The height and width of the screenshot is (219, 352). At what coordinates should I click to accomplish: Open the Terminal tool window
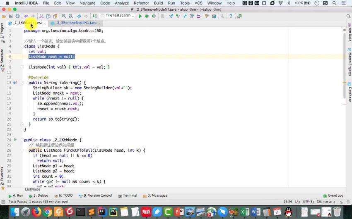(129, 195)
